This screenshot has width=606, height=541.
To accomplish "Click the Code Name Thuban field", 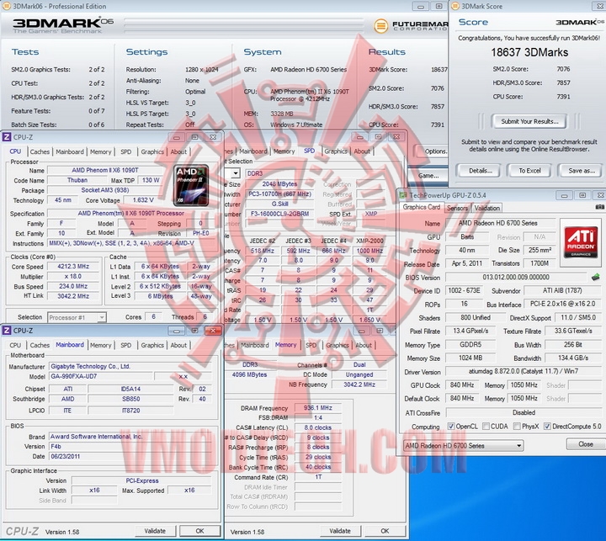I will 77,180.
